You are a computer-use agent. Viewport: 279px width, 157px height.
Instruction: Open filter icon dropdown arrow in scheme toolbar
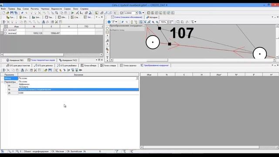pos(116,22)
